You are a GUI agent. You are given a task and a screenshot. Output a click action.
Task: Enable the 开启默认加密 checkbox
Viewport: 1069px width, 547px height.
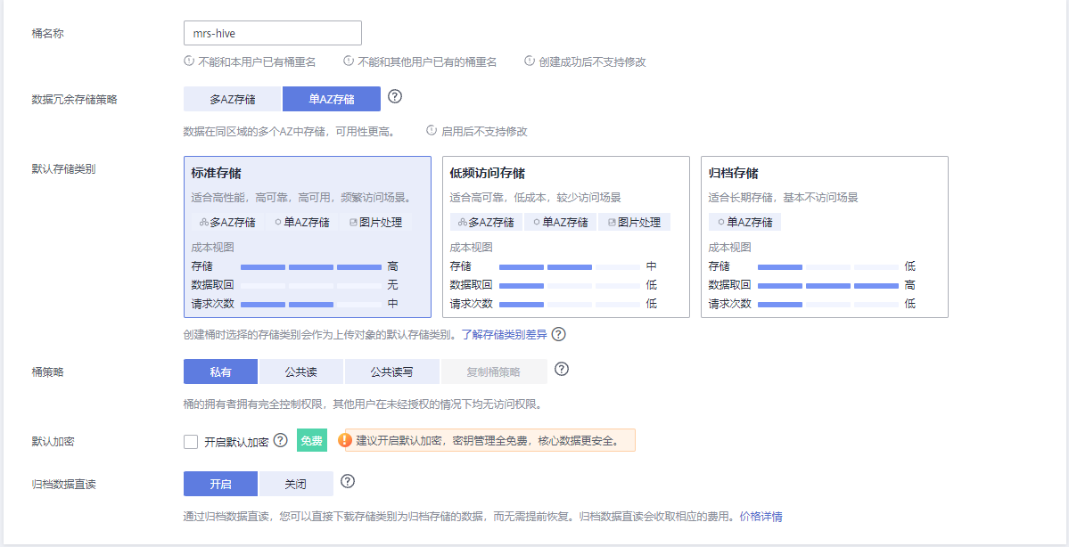pos(190,440)
